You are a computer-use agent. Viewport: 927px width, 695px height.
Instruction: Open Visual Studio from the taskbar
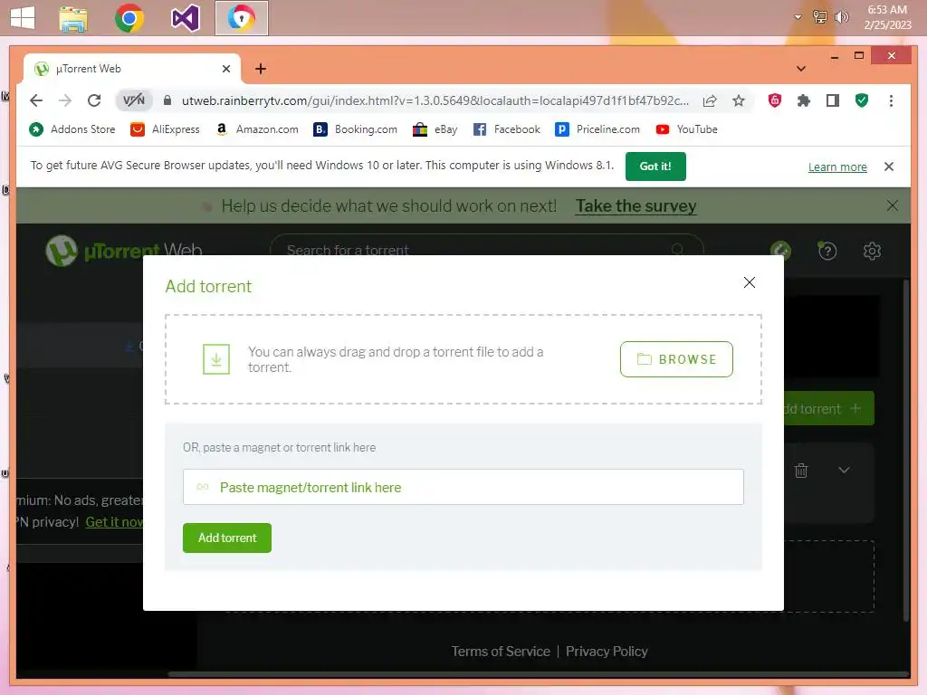185,18
